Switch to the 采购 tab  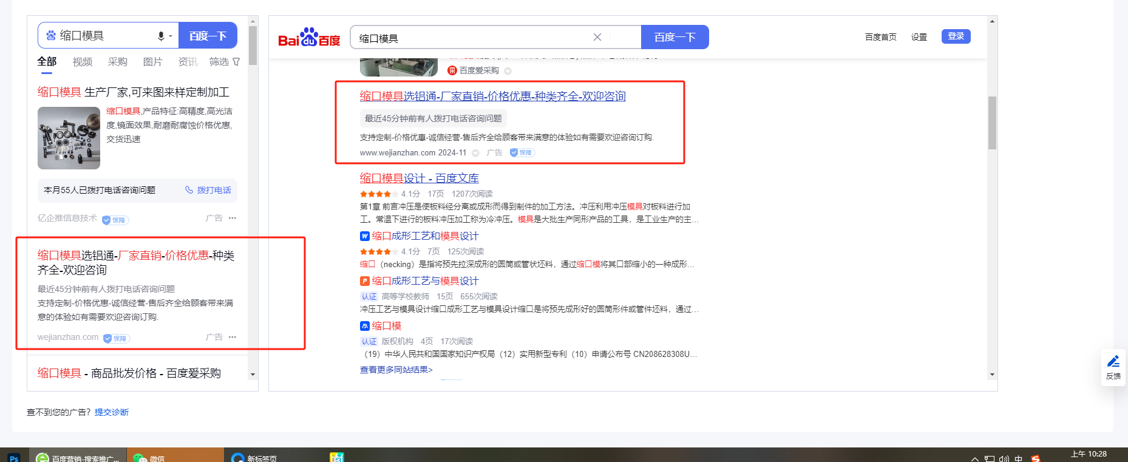tap(118, 62)
